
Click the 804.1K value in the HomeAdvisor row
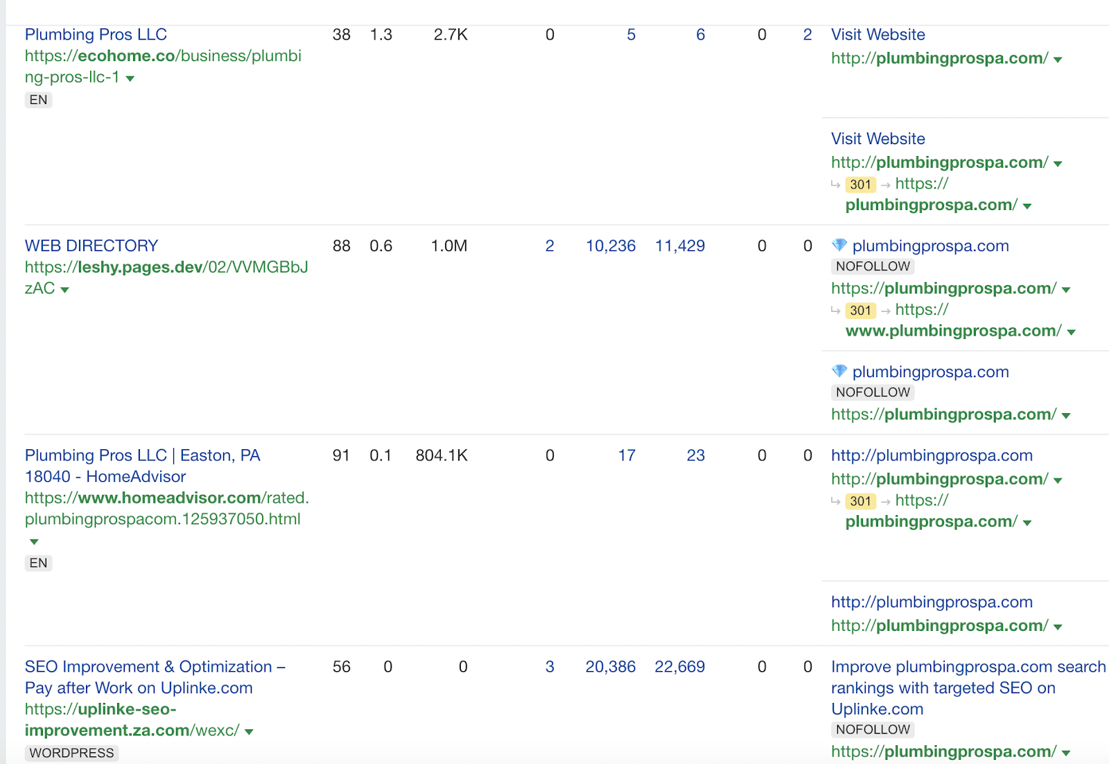coord(442,455)
